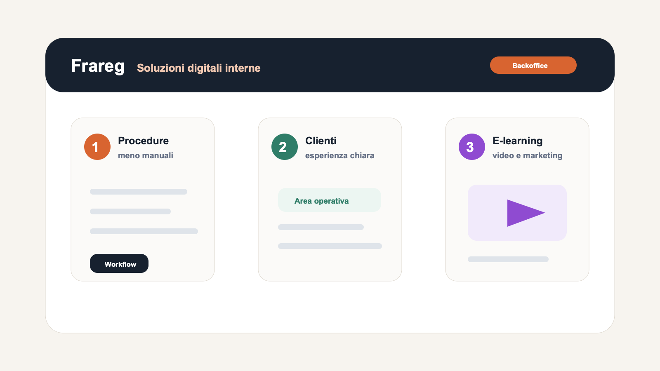Viewport: 660px width, 371px height.
Task: Click the green number 2 circle
Action: [285, 147]
